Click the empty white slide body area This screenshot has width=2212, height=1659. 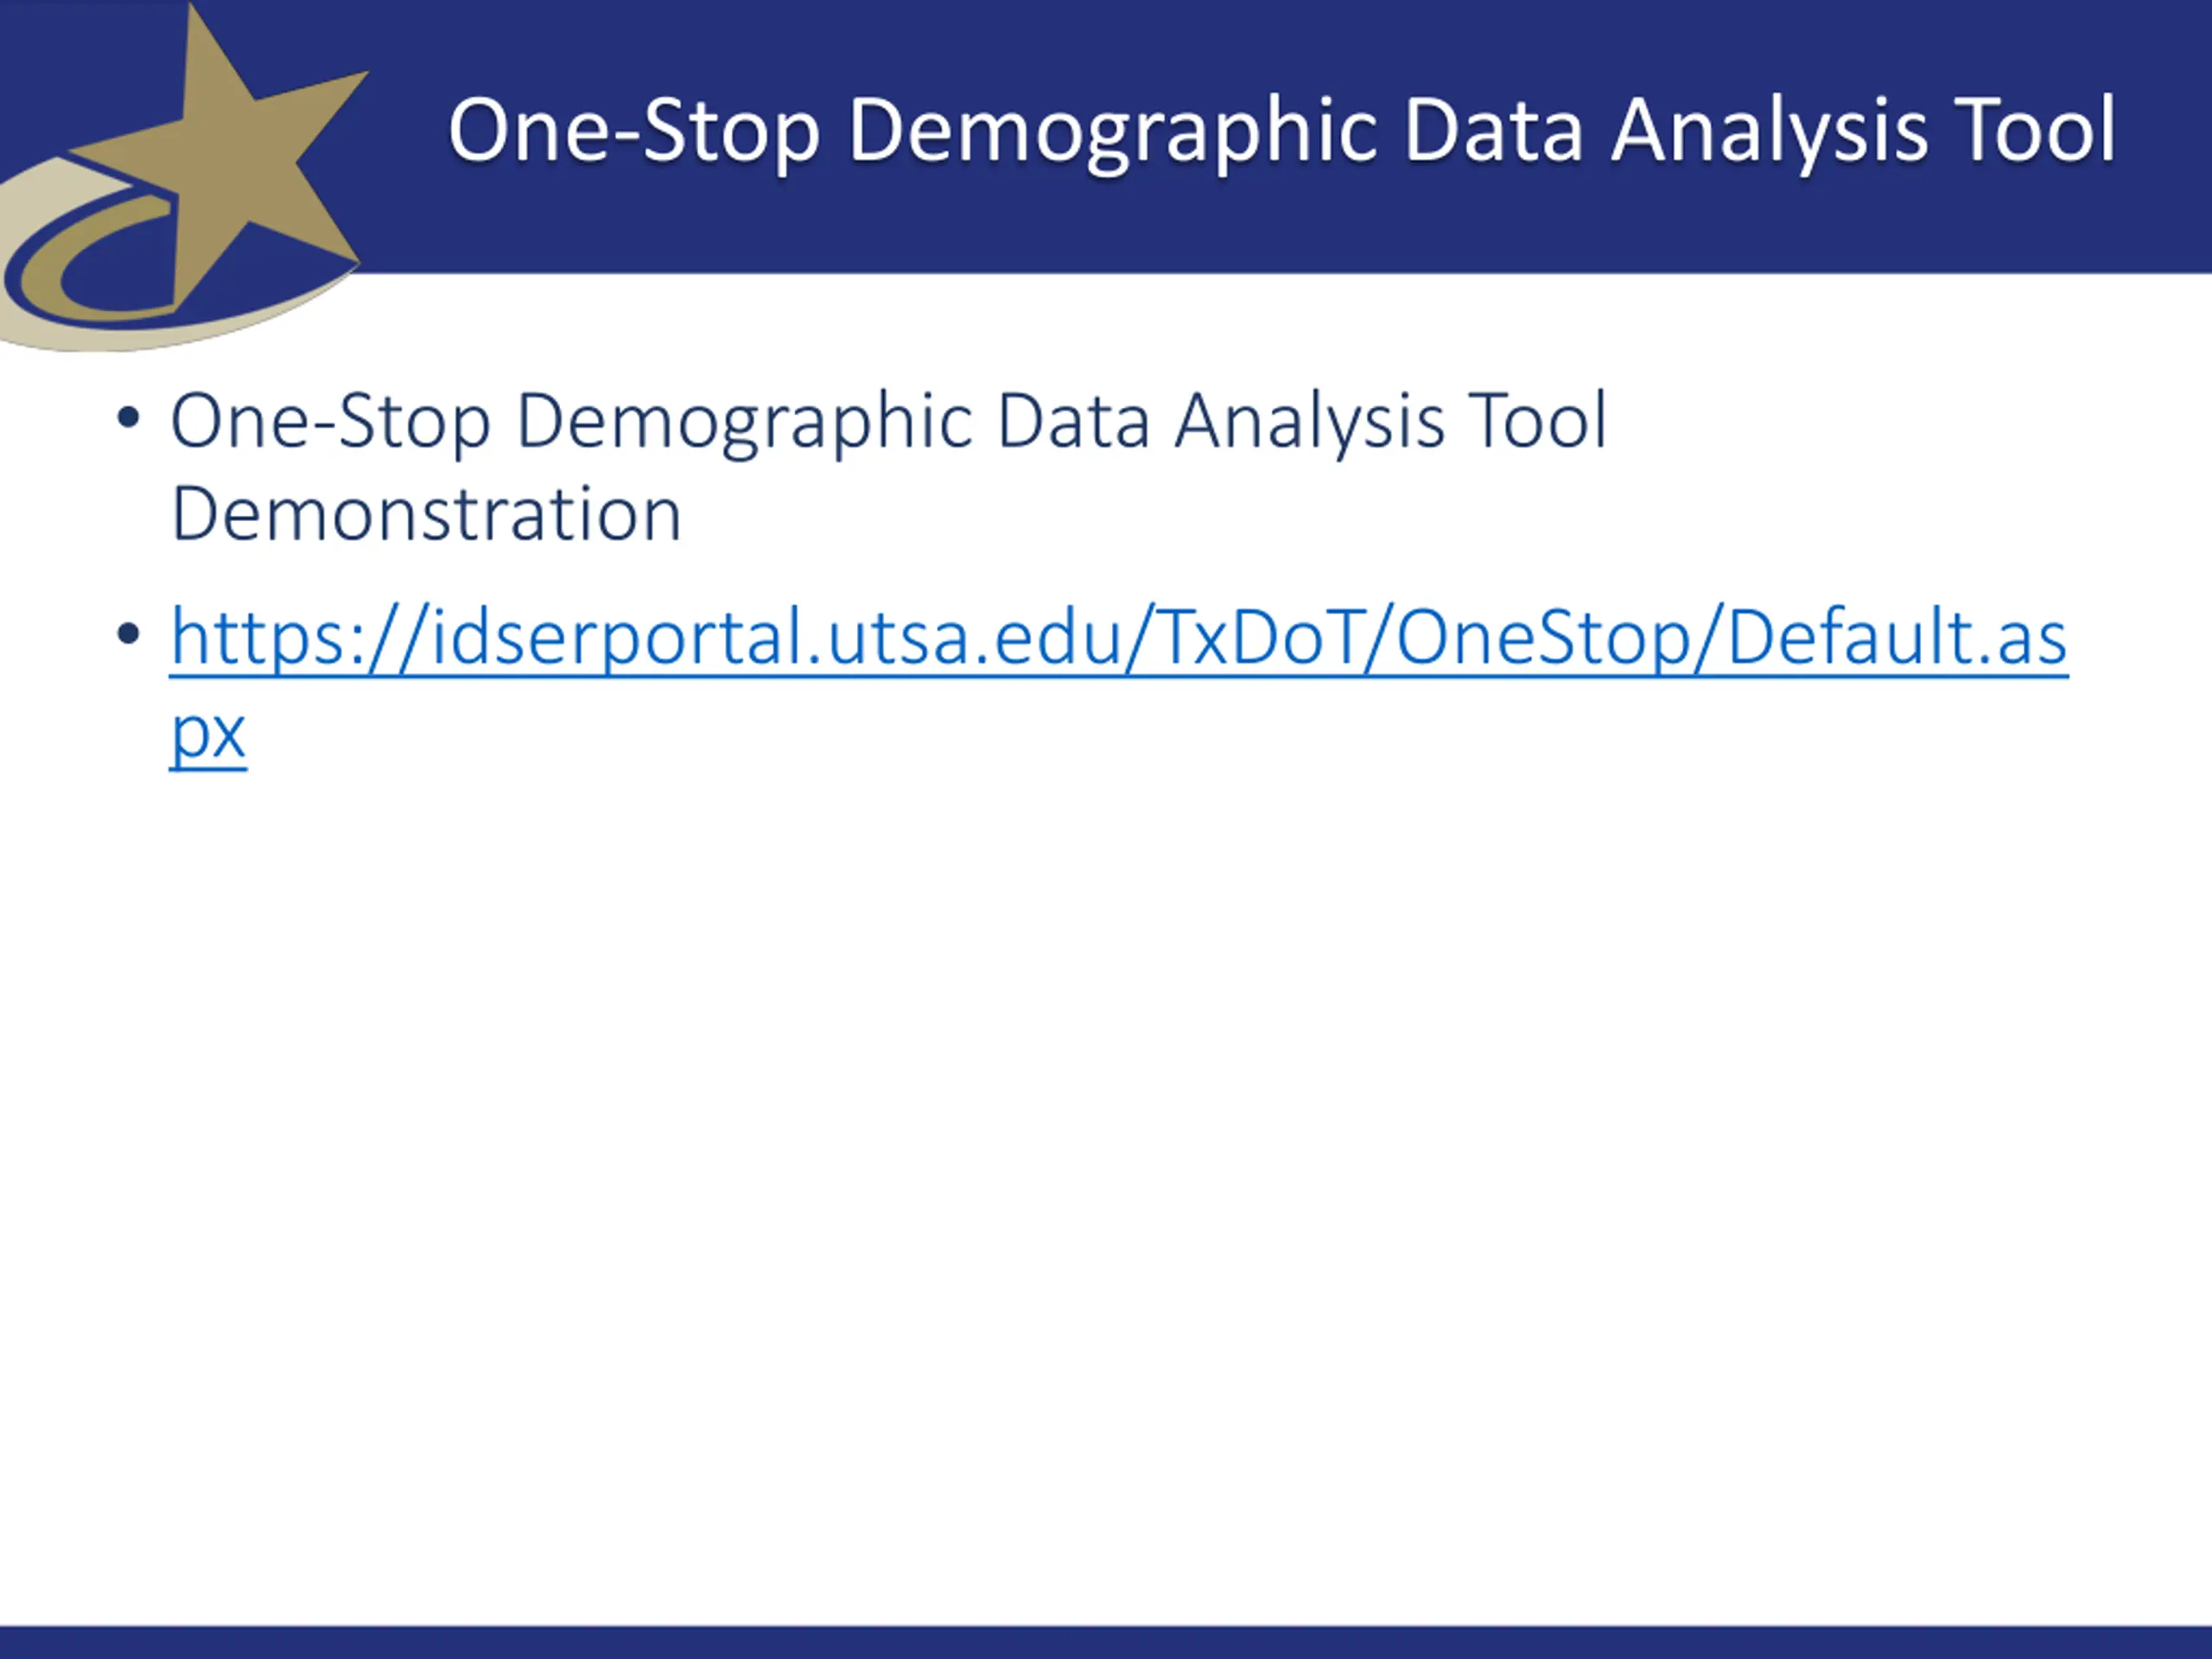point(1106,1200)
